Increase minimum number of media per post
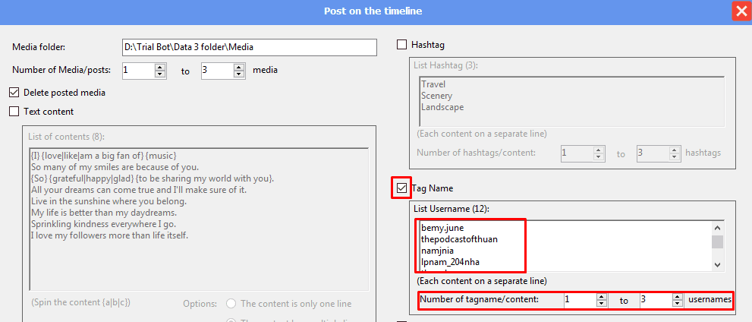 159,67
